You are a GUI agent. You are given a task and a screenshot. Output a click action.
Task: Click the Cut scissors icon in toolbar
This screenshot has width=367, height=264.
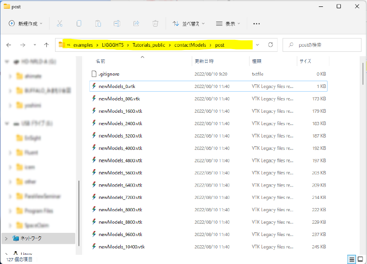(x=60, y=23)
